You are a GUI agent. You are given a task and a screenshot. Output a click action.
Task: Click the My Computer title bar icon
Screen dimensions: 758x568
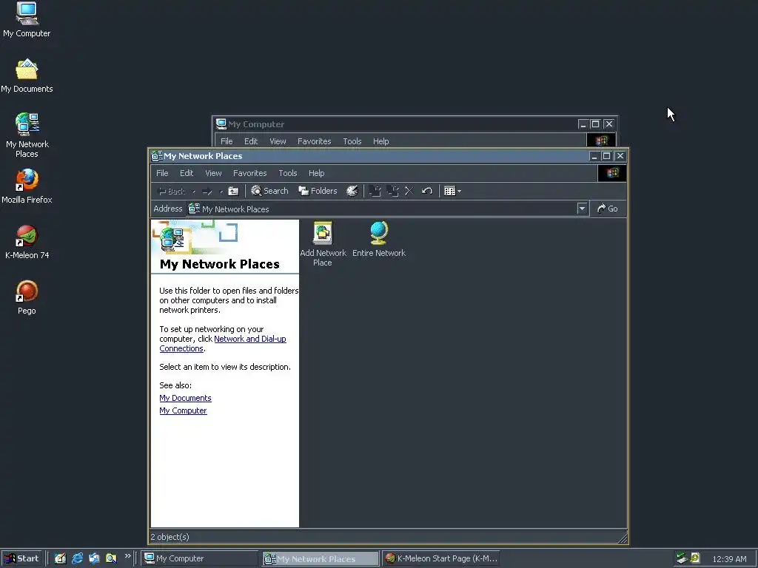(x=221, y=124)
